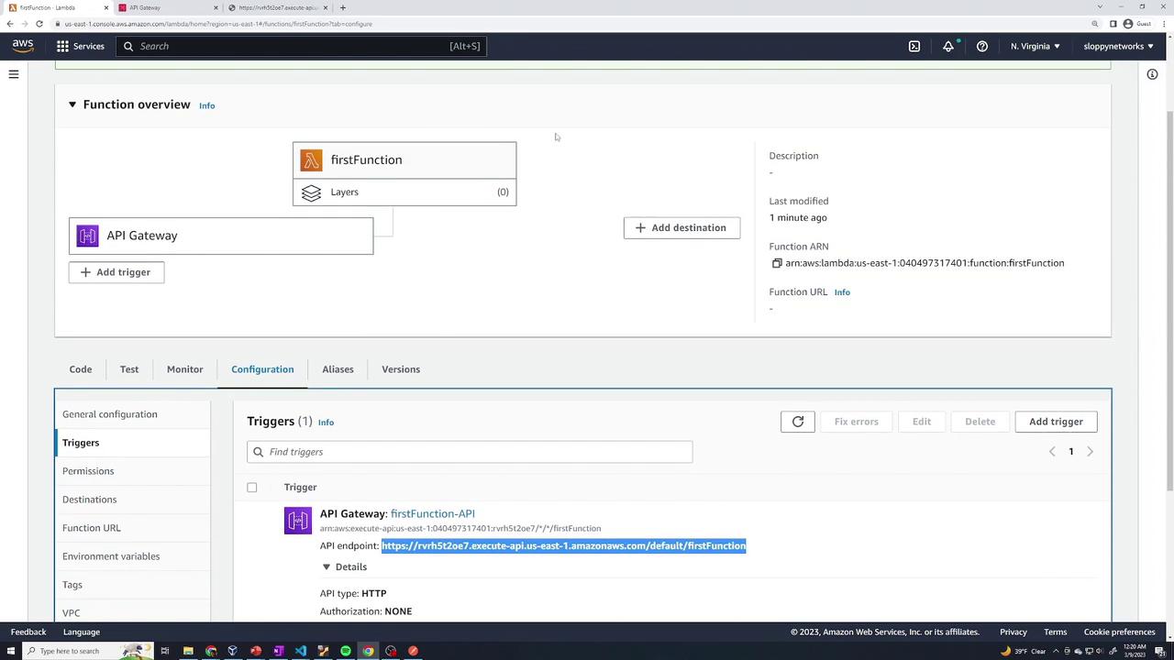The image size is (1174, 660).
Task: Open the Guest profile button
Action: coord(1137,24)
